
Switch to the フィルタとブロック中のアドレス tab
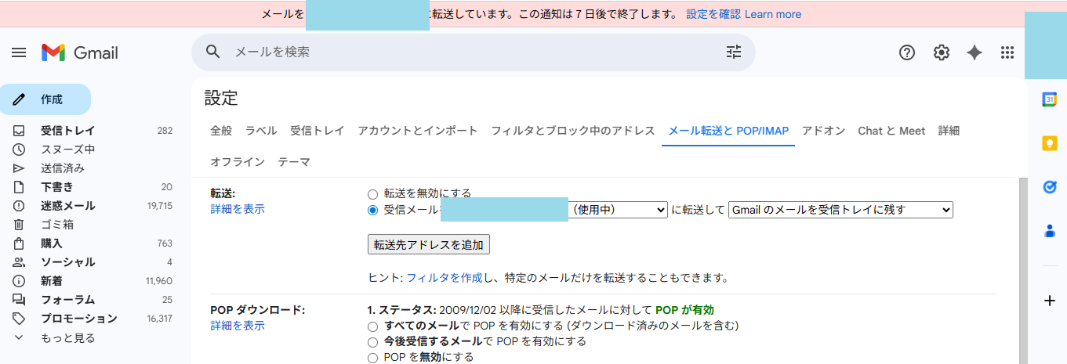(572, 131)
